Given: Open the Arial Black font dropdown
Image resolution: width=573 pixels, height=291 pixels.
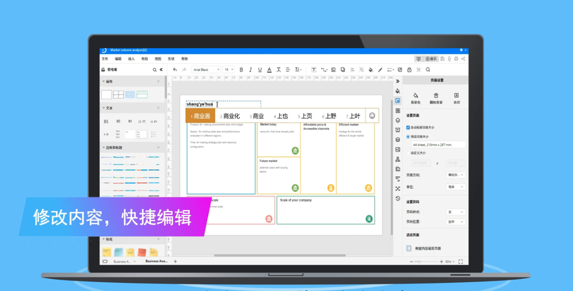Looking at the screenshot, I should pos(206,70).
